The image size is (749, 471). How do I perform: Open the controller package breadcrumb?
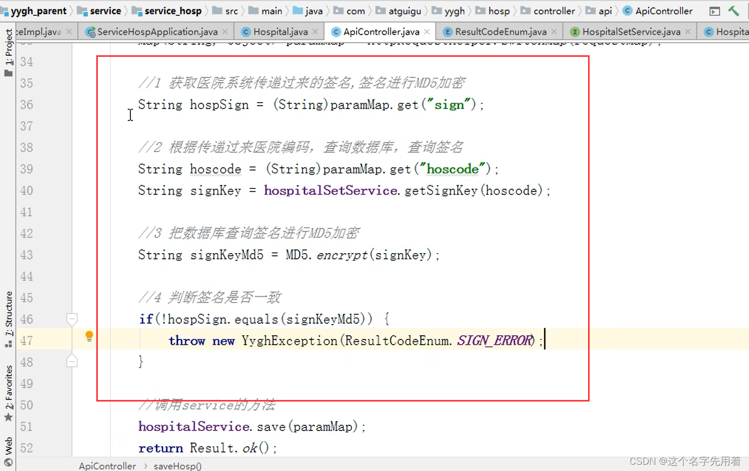pos(548,11)
